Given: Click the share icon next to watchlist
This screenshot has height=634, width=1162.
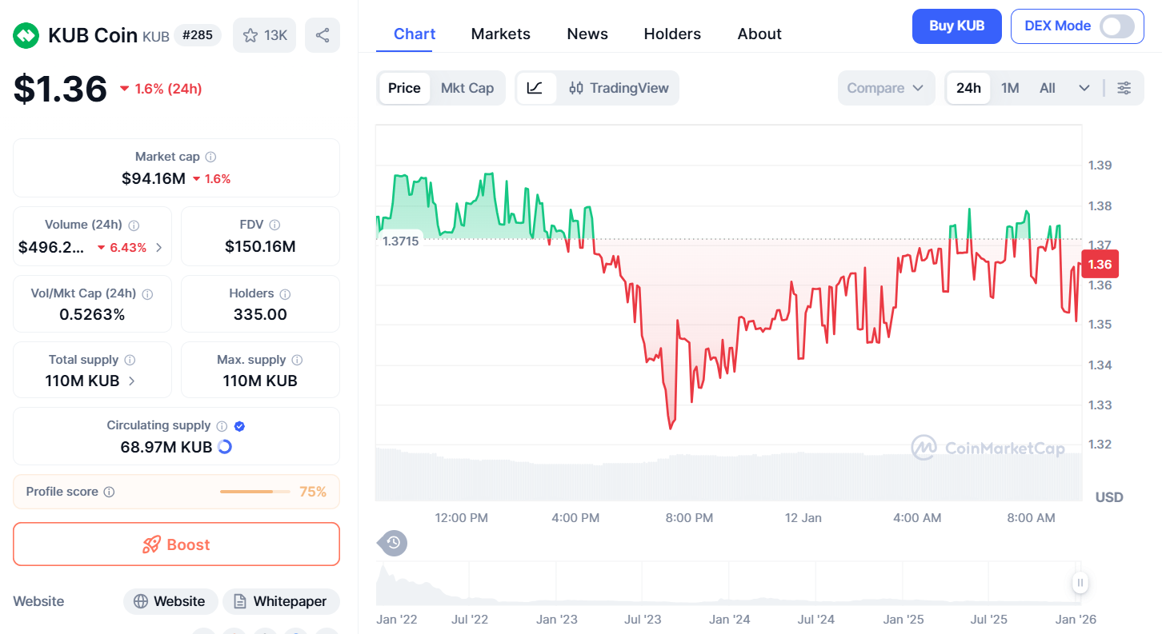Looking at the screenshot, I should coord(323,35).
